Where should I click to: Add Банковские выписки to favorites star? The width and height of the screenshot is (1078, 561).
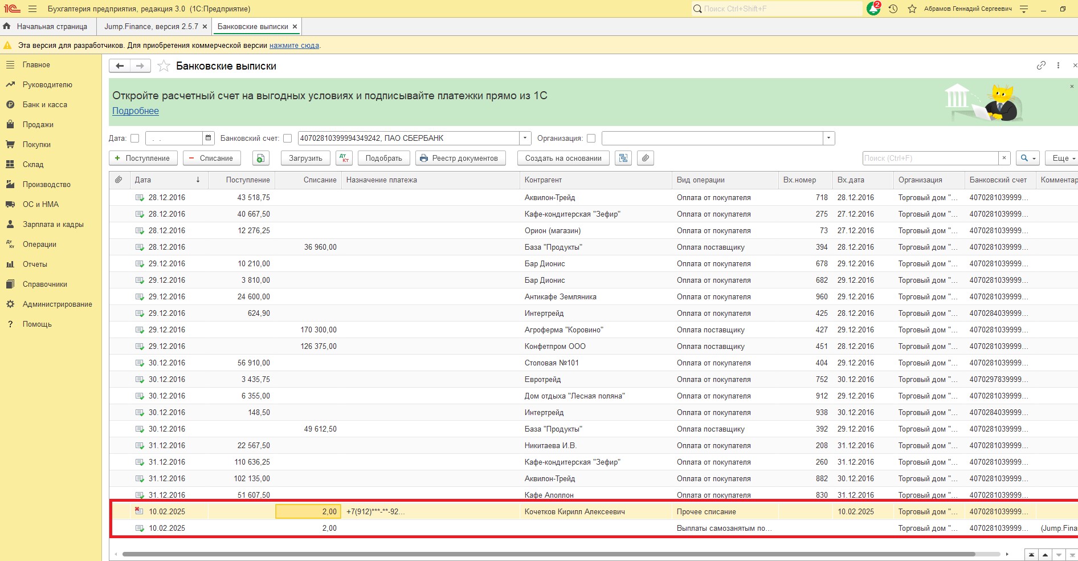point(164,66)
